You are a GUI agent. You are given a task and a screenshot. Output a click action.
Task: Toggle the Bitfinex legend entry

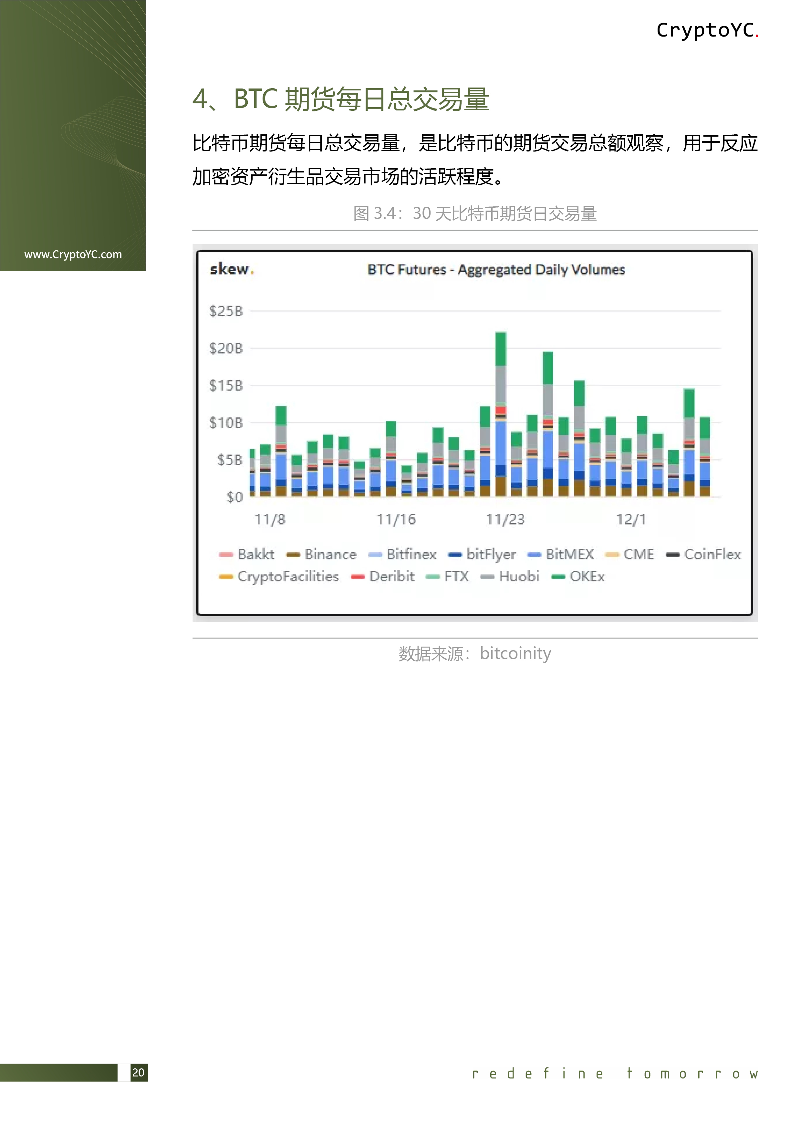coord(402,554)
